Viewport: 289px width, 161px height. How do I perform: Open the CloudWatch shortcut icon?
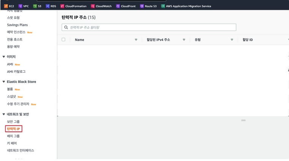[93, 6]
